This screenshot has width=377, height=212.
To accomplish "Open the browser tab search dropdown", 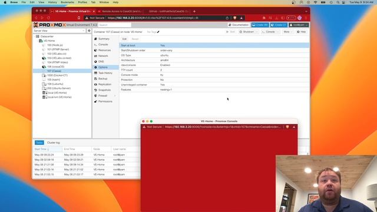I will 306,11.
